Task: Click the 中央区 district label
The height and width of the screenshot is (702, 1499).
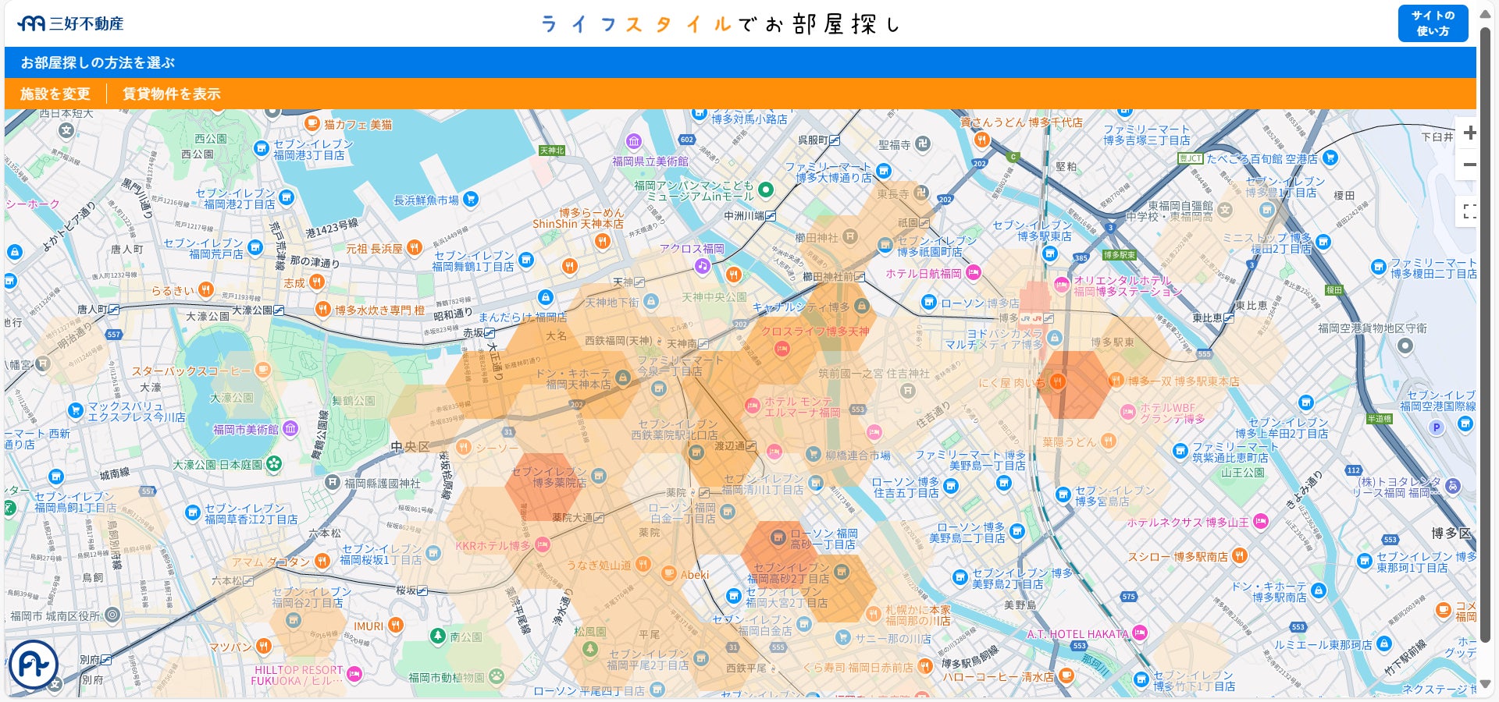Action: 411,447
